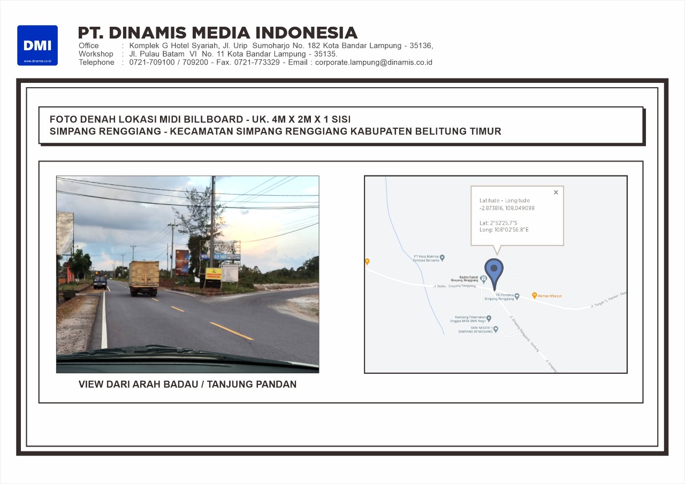Close the Latitude - Longitude popup
The image size is (685, 484).
coord(556,193)
